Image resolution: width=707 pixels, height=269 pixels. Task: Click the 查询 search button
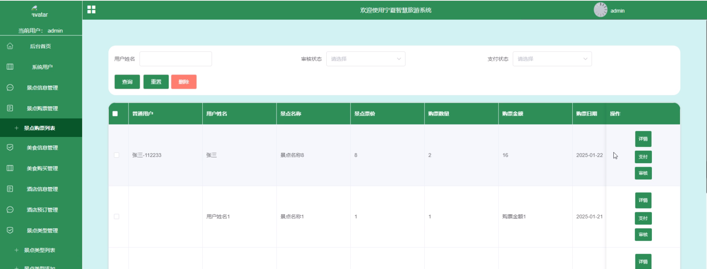127,82
